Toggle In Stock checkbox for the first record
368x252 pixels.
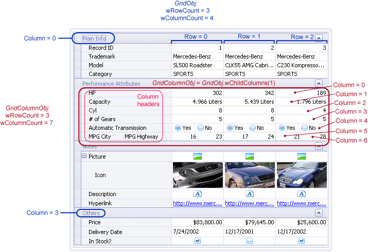(x=198, y=241)
